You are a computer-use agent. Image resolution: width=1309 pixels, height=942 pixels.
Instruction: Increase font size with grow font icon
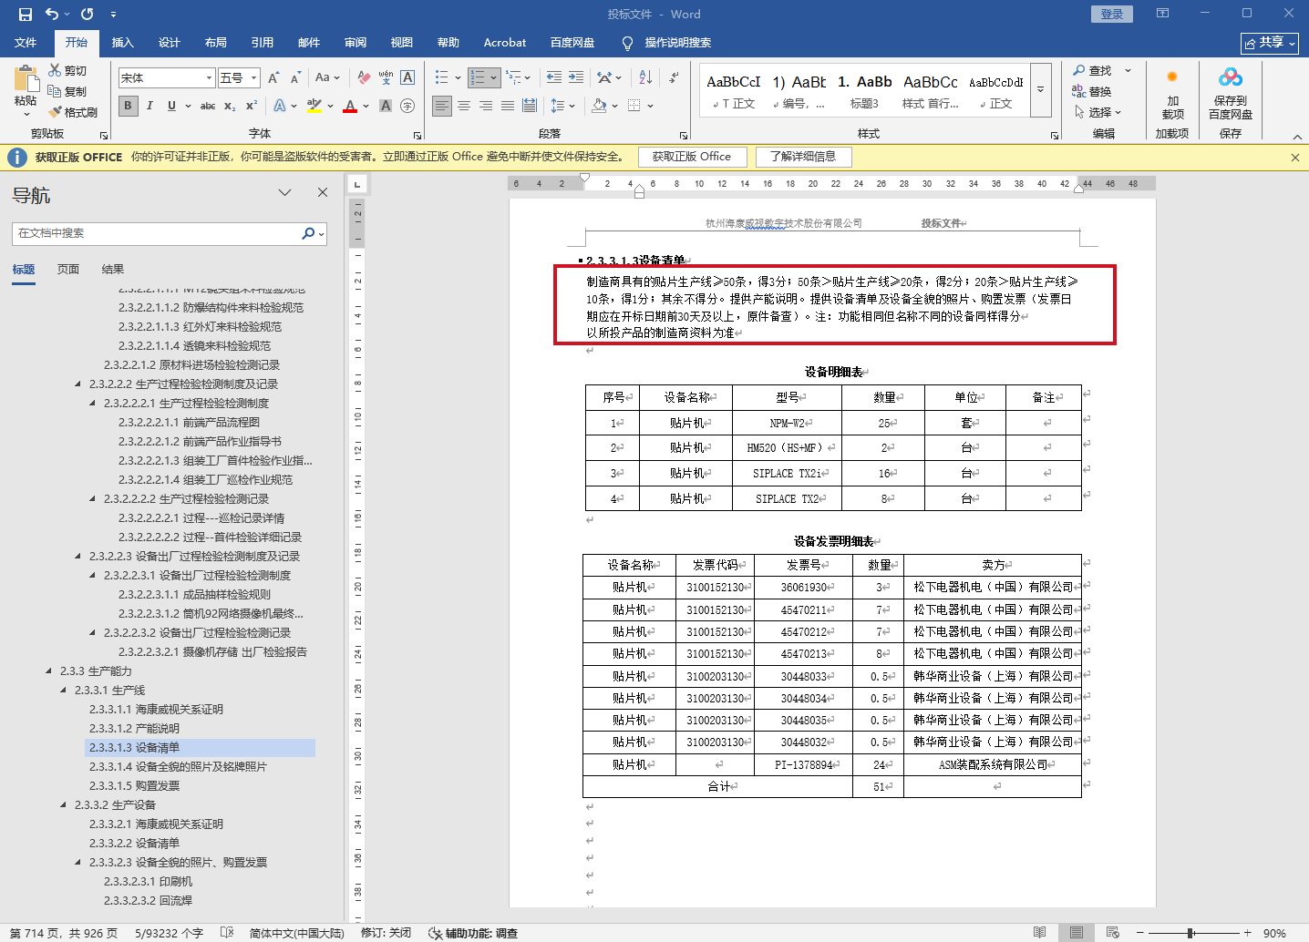(273, 77)
